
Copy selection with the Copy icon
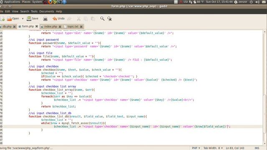coord(86,19)
